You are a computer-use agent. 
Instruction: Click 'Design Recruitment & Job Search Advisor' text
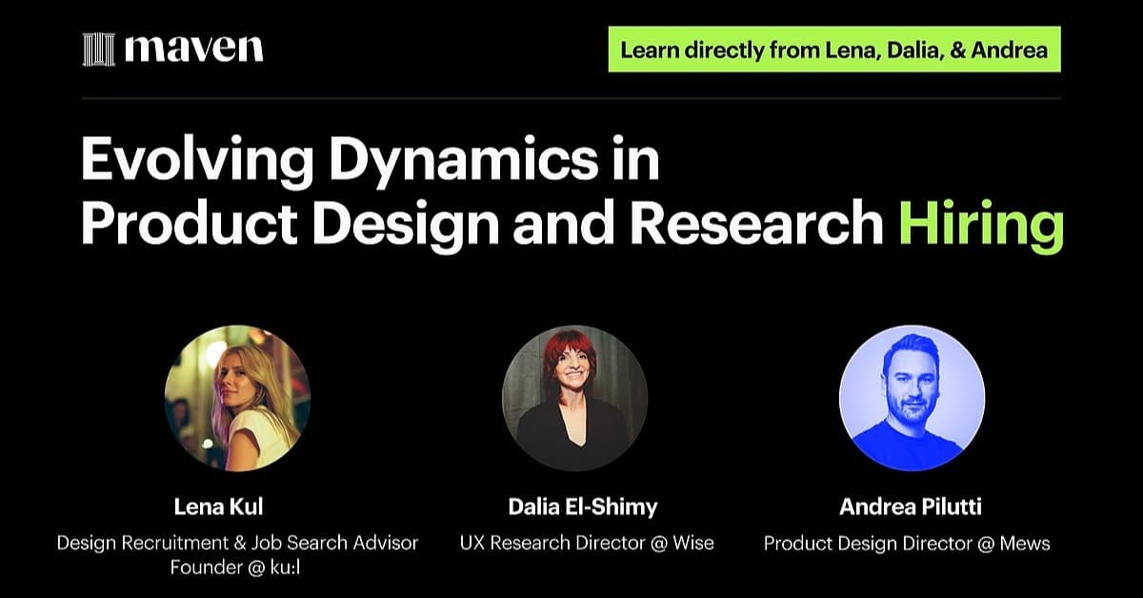(x=237, y=544)
